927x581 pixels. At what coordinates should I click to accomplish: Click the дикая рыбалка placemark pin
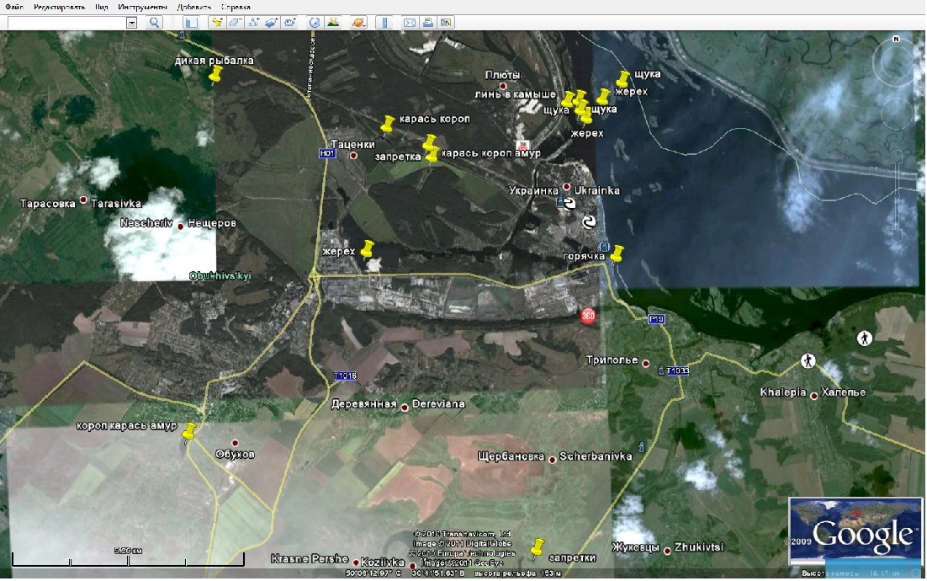coord(215,75)
